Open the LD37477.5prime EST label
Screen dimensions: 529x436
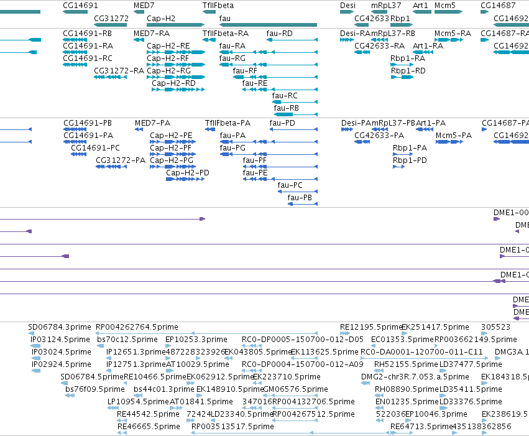coord(471,364)
